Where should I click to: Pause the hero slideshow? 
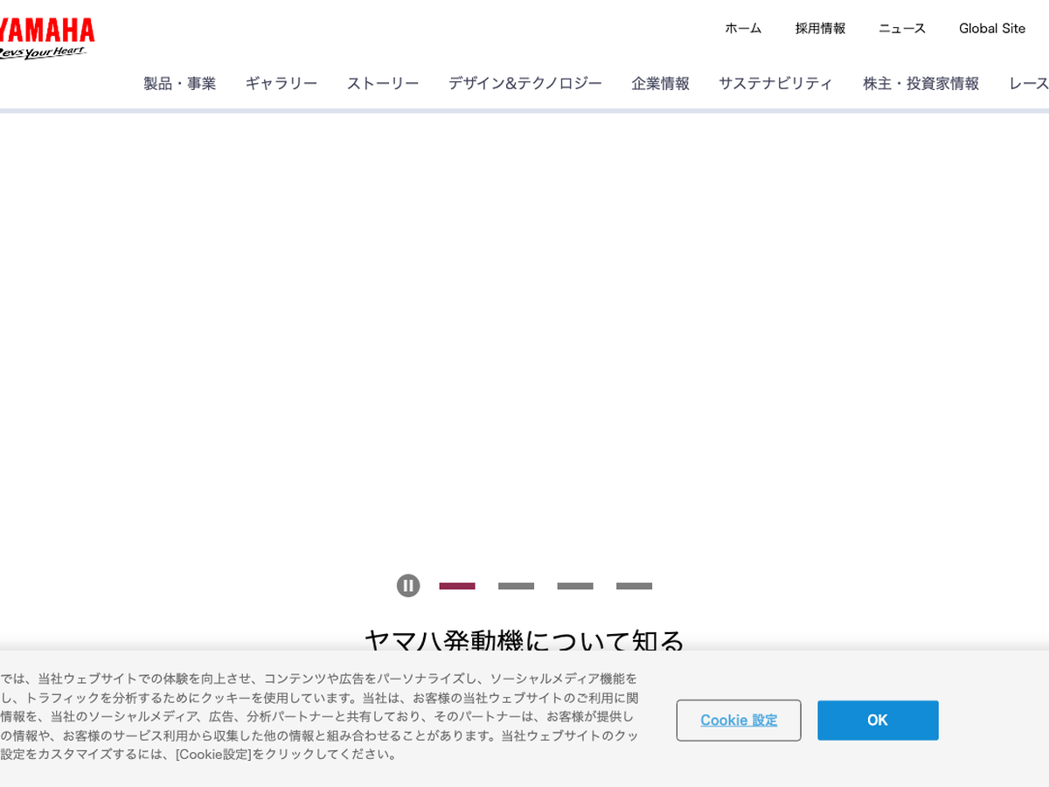point(408,586)
